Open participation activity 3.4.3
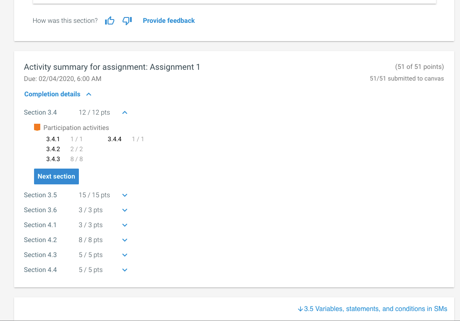 tap(53, 159)
